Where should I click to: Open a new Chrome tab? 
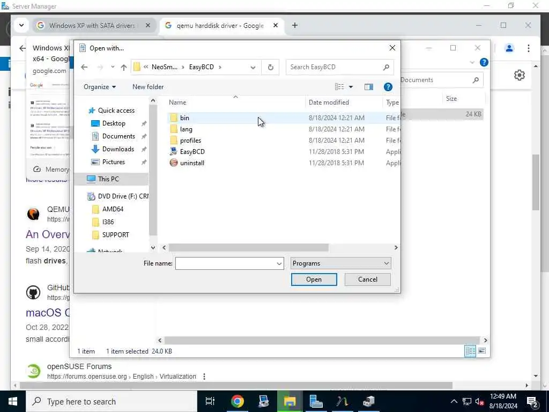click(x=295, y=26)
